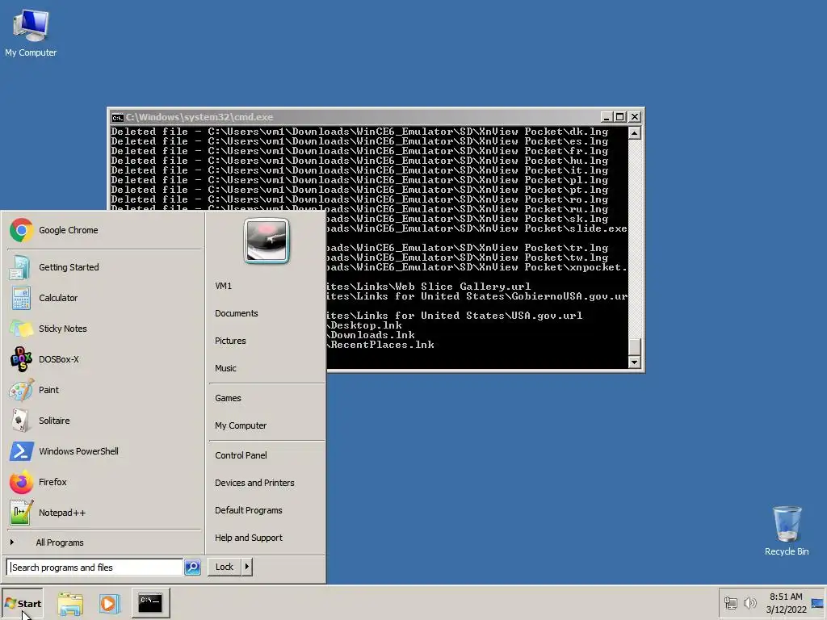
Task: Open Windows PowerShell
Action: [x=104, y=451]
